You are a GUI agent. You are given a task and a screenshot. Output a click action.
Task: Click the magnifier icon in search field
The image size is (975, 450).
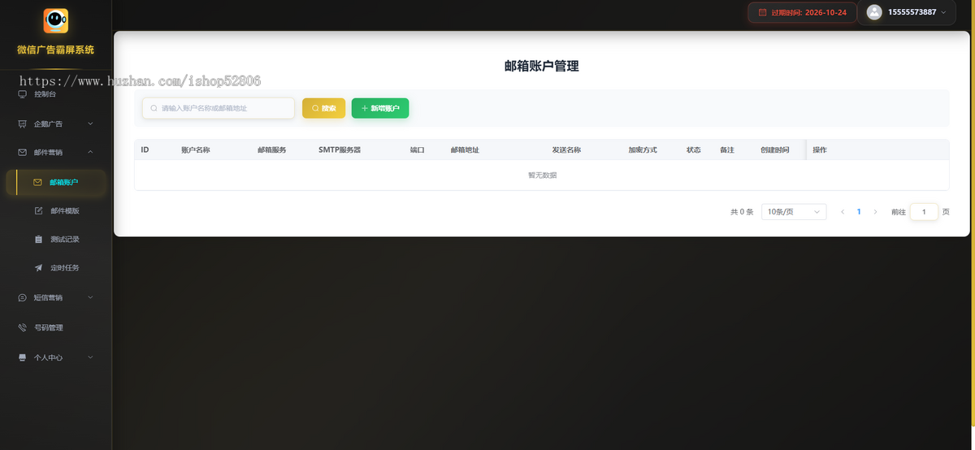pyautogui.click(x=154, y=108)
